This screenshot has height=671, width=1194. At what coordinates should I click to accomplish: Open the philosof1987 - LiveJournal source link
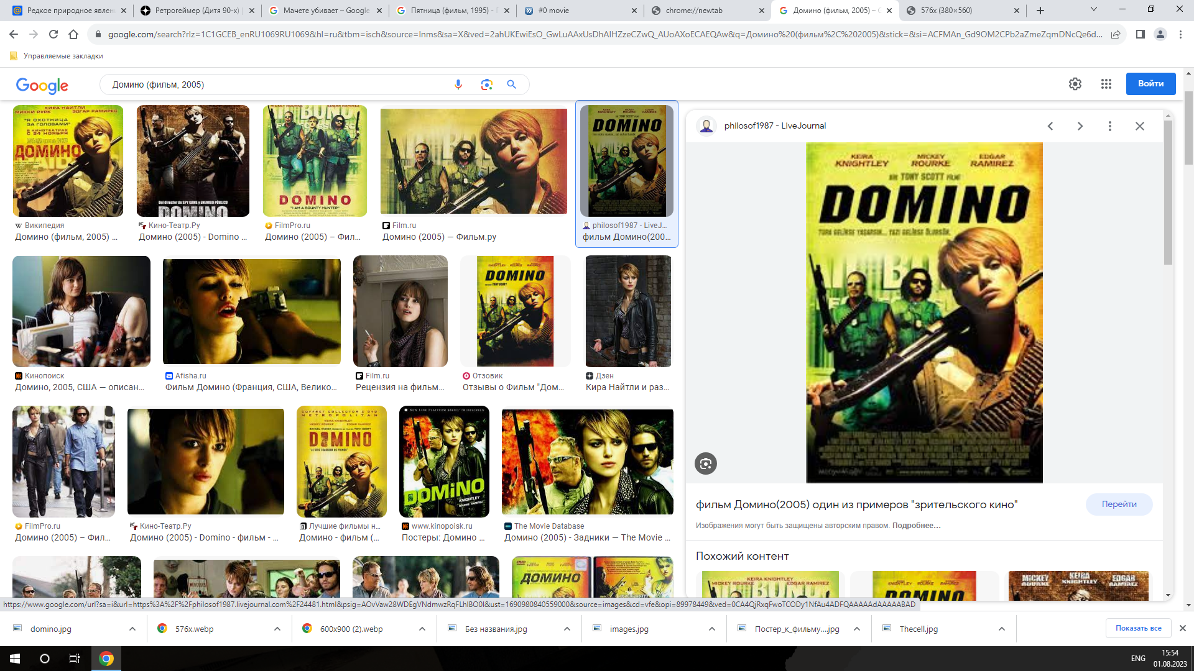774,126
